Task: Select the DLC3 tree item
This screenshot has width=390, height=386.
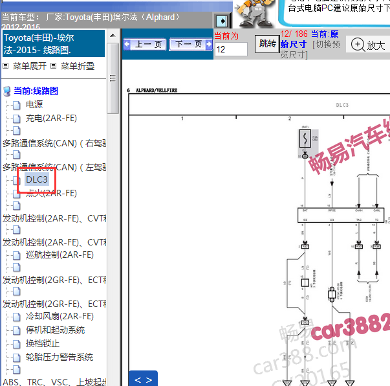Action: click(37, 179)
